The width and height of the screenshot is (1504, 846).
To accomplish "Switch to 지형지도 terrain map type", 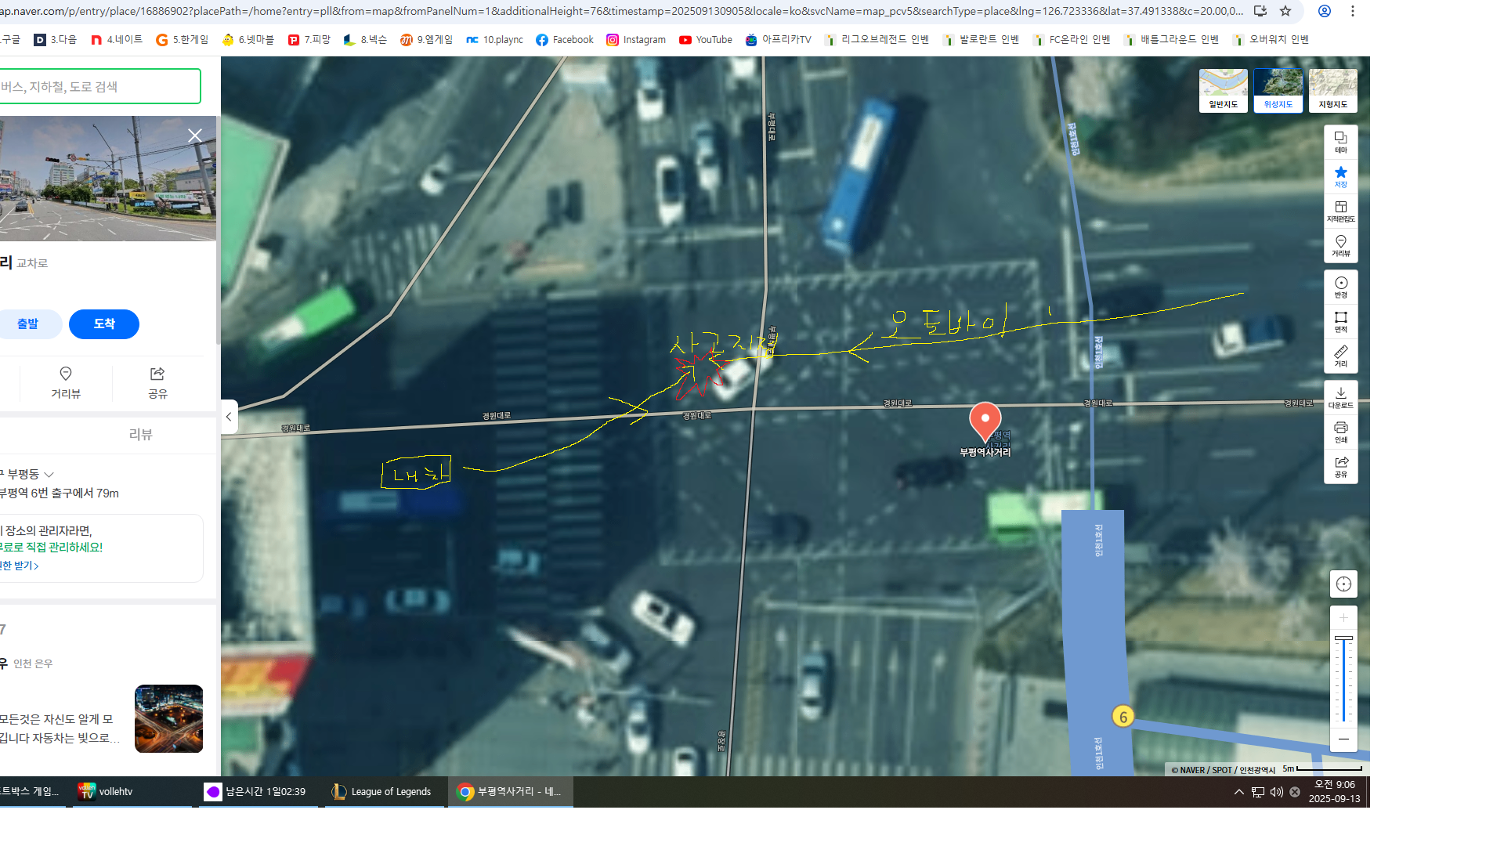I will pyautogui.click(x=1332, y=90).
